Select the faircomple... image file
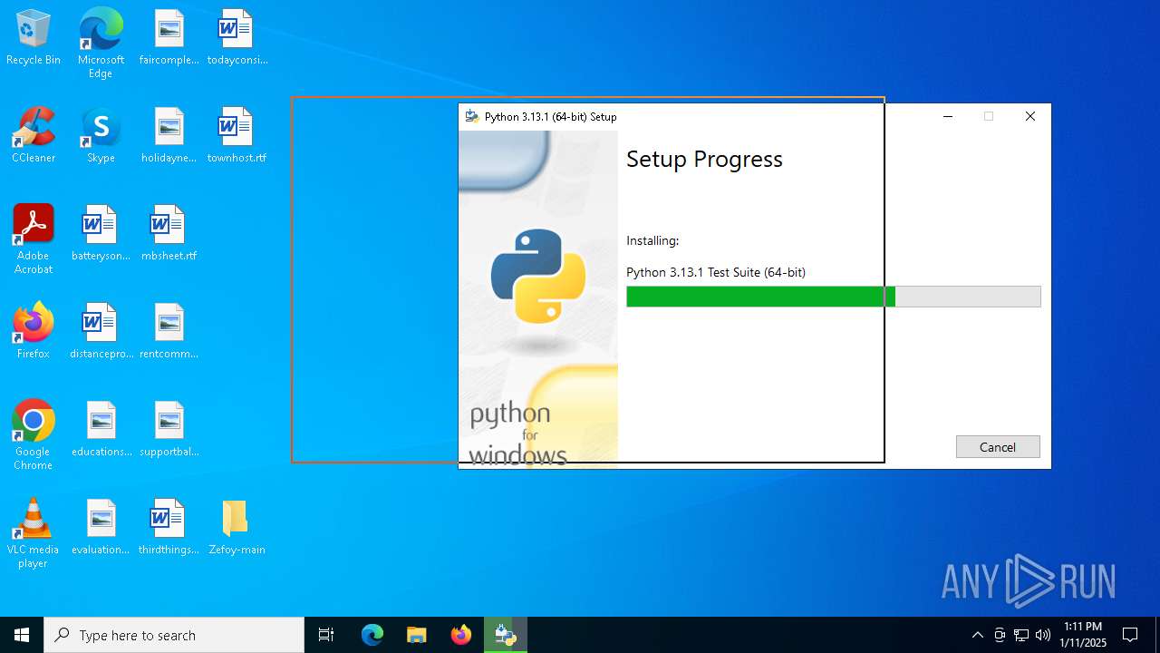 coord(169,38)
